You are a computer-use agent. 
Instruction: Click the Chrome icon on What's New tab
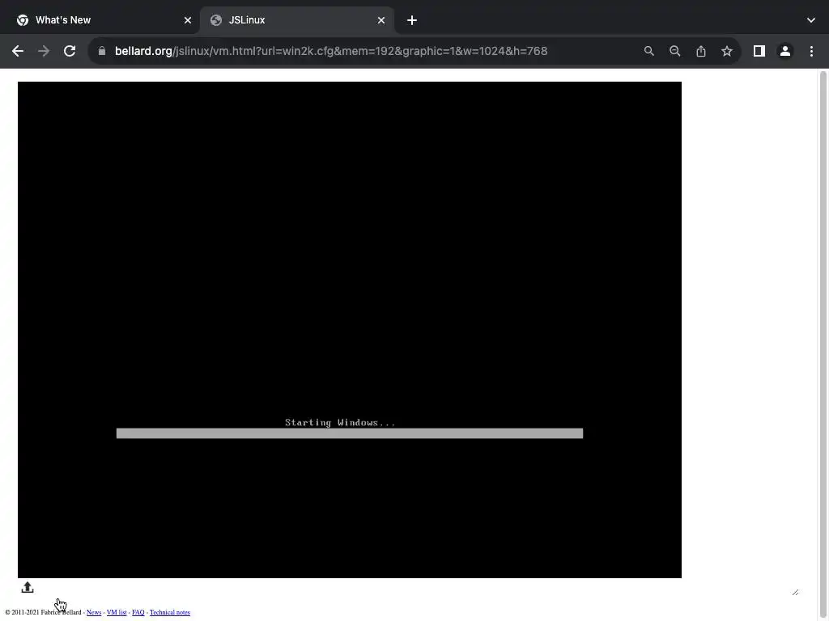pos(23,20)
